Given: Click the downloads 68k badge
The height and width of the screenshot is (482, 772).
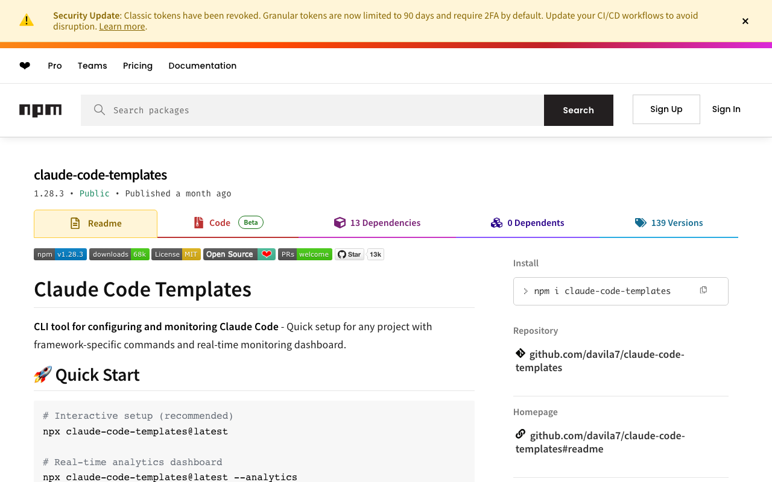Looking at the screenshot, I should point(119,254).
